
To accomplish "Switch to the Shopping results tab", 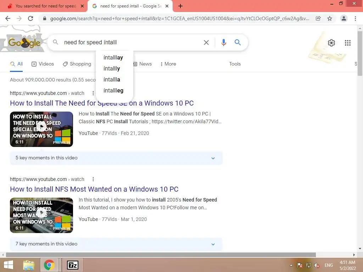I will [x=77, y=64].
